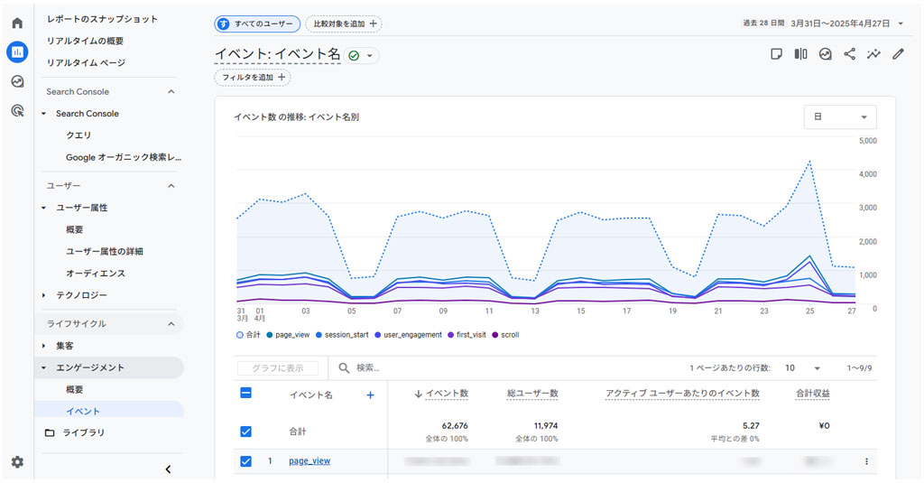Click the イベント: イベント名 report title
This screenshot has height=483, width=924.
278,54
